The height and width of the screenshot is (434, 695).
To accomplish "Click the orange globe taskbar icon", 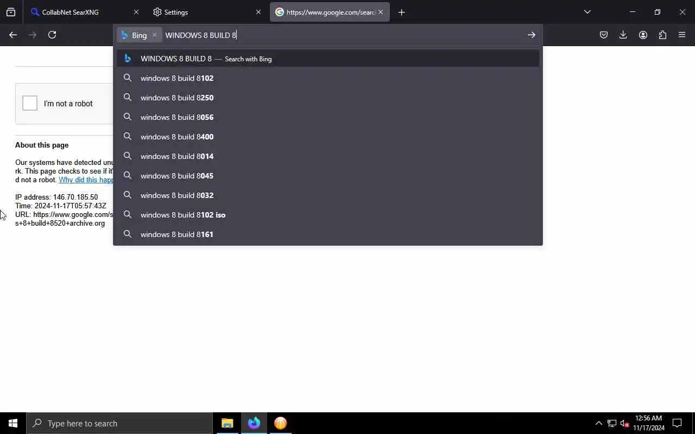I will point(280,423).
